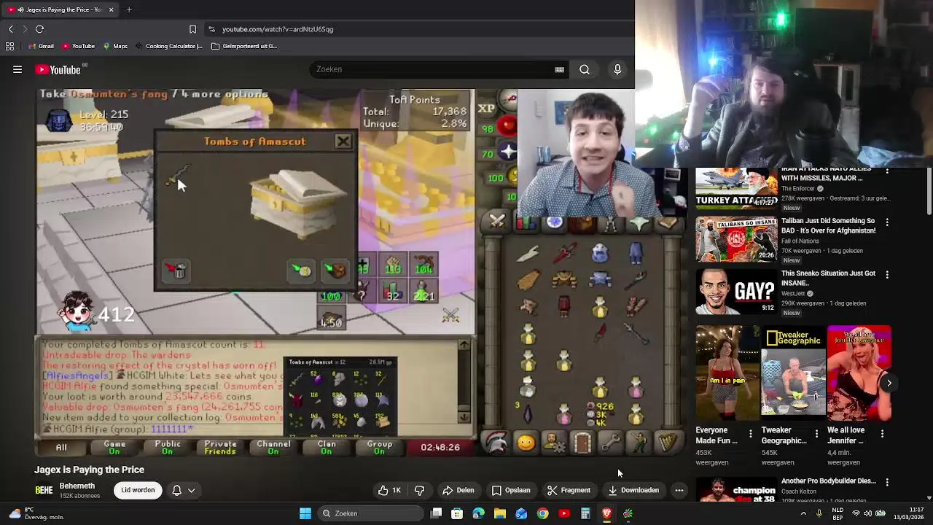Image resolution: width=933 pixels, height=525 pixels.
Task: Click the on-screen keyboard icon in search box
Action: [559, 69]
